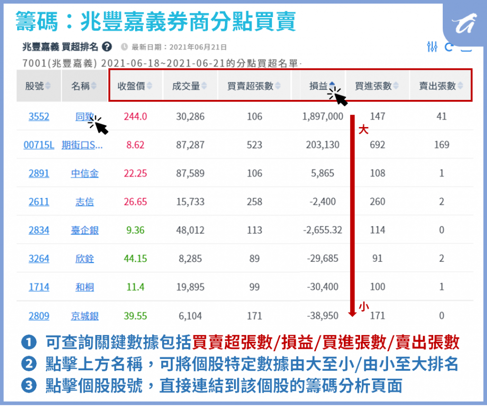
Task: Select profit value 203,130
Action: click(x=323, y=145)
